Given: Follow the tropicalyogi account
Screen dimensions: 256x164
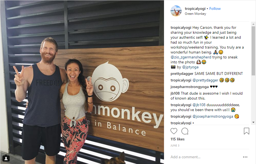Looking at the screenshot, I should 215,9.
